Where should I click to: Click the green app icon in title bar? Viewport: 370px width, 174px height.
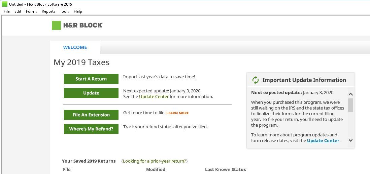coord(4,4)
